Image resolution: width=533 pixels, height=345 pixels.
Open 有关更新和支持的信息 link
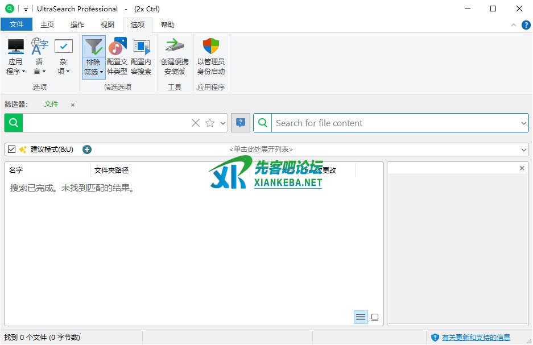tap(476, 338)
